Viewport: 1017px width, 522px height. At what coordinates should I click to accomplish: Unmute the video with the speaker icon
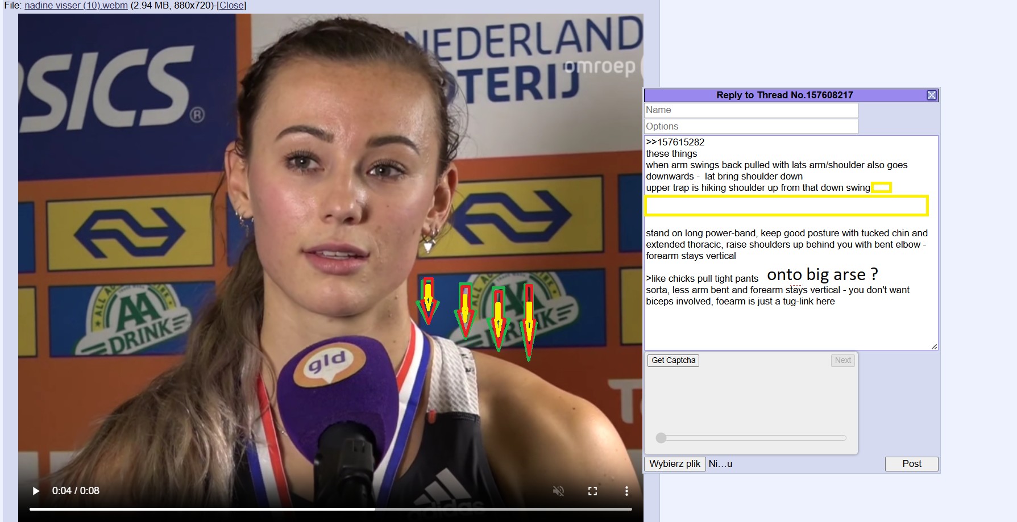558,491
